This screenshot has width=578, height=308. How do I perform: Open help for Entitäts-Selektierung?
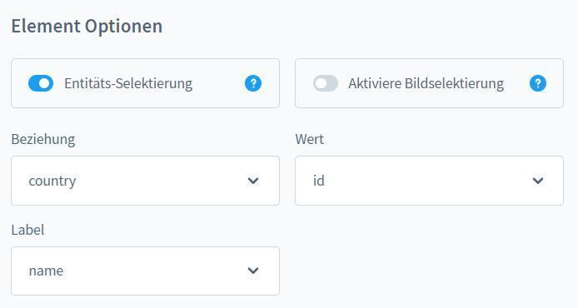[253, 83]
